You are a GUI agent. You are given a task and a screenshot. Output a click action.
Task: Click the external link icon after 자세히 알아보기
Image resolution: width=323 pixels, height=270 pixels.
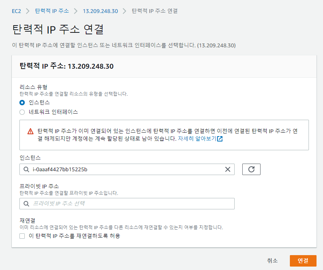(x=220, y=138)
